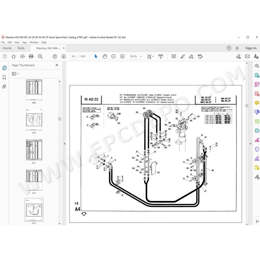The height and width of the screenshot is (260, 260).
Task: Open the thumbnails options menu
Action: 15,74
